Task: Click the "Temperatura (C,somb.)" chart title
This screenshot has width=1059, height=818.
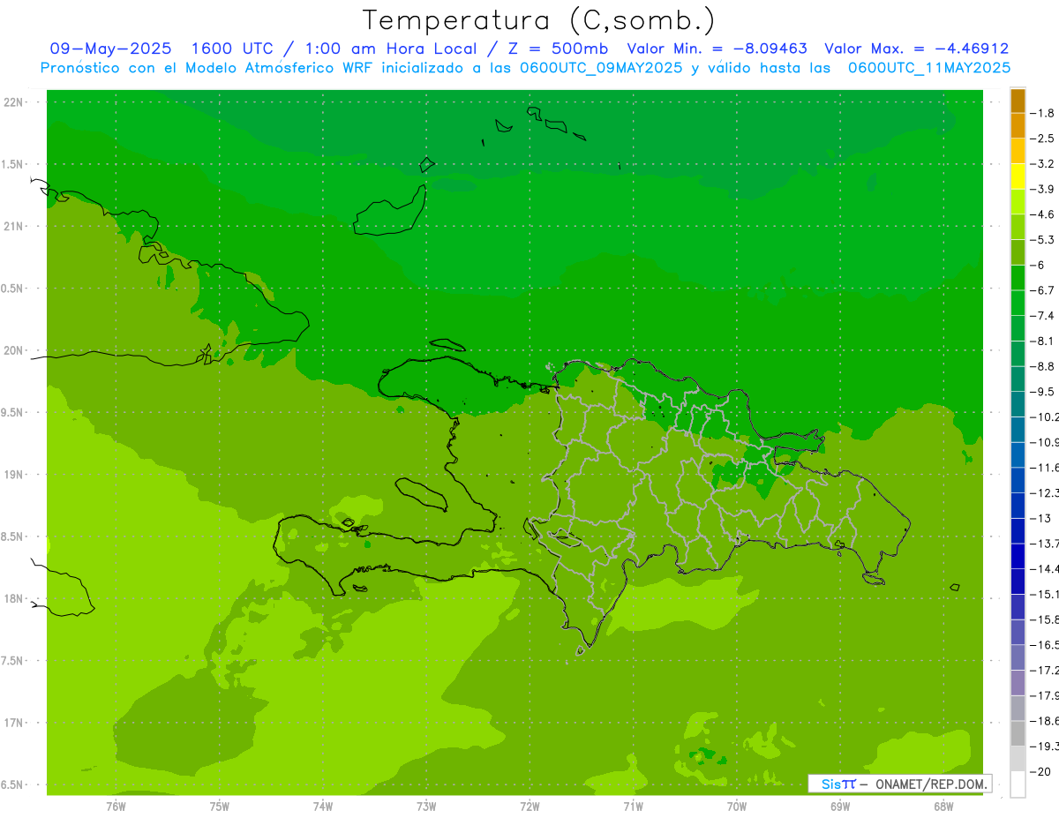Action: tap(538, 20)
